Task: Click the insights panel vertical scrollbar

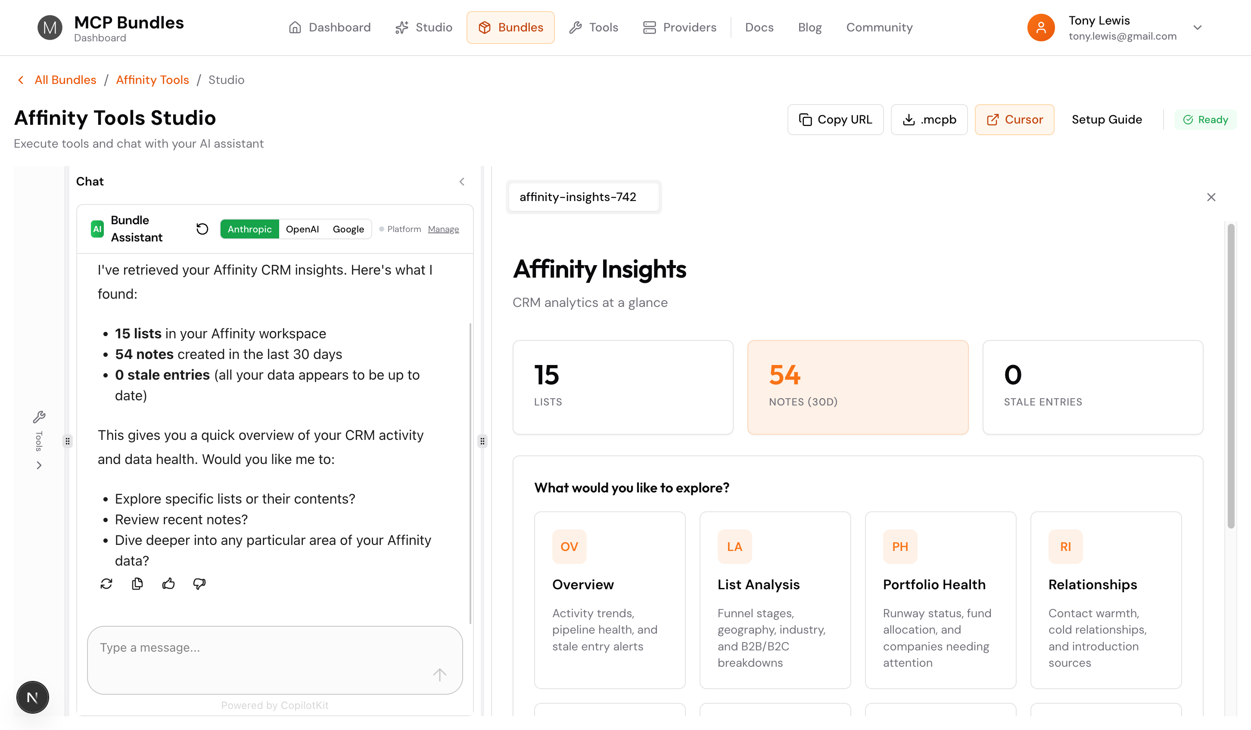Action: (x=1231, y=377)
